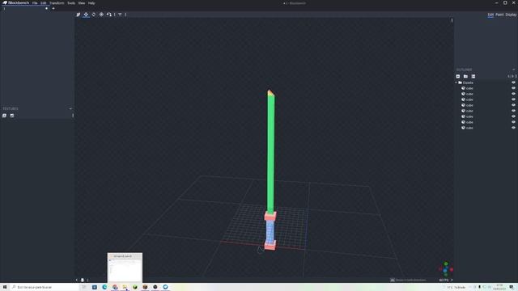Collapse the Textures panel
The width and height of the screenshot is (518, 291).
pos(70,108)
